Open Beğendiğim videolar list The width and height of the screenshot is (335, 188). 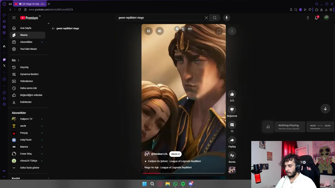(27, 95)
